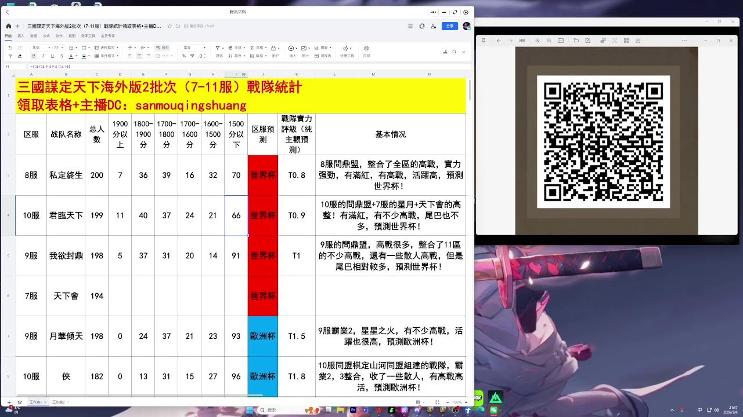The height and width of the screenshot is (417, 743).
Task: Star this spreadsheet as a favorite
Action: point(169,26)
